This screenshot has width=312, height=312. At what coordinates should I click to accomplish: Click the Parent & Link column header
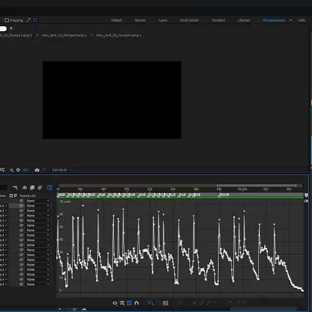click(x=28, y=196)
